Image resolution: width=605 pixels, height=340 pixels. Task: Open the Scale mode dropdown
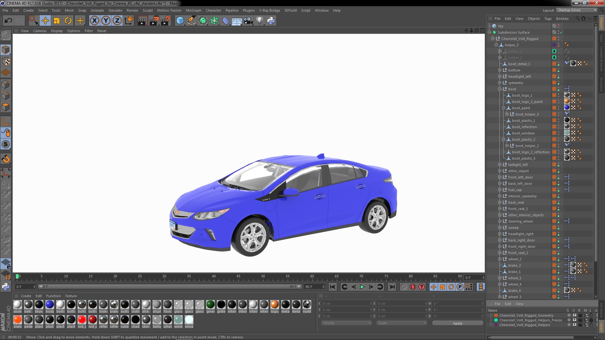pyautogui.click(x=401, y=323)
